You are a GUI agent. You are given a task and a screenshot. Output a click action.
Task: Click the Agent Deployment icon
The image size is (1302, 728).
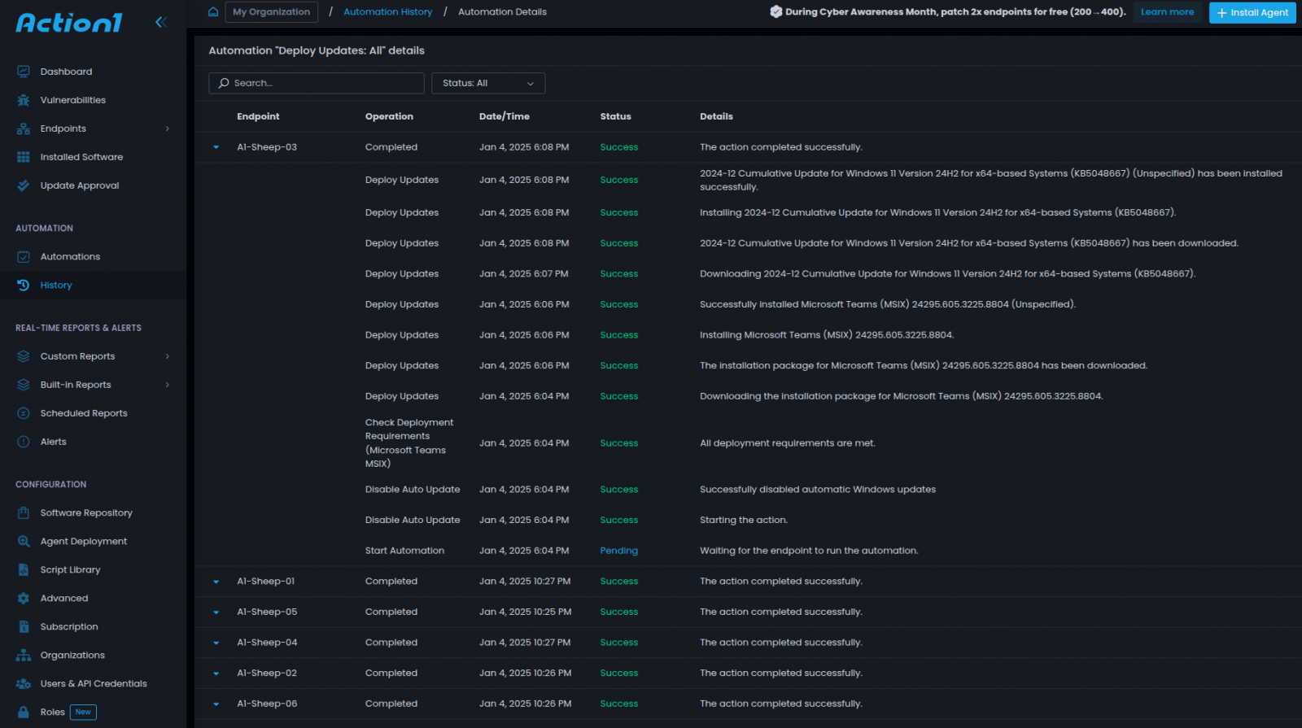(x=24, y=541)
